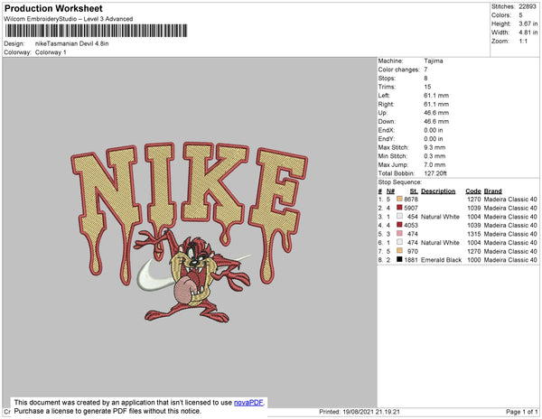Click the Height value "3.67 in"
This screenshot has width=542, height=419.
click(x=528, y=23)
